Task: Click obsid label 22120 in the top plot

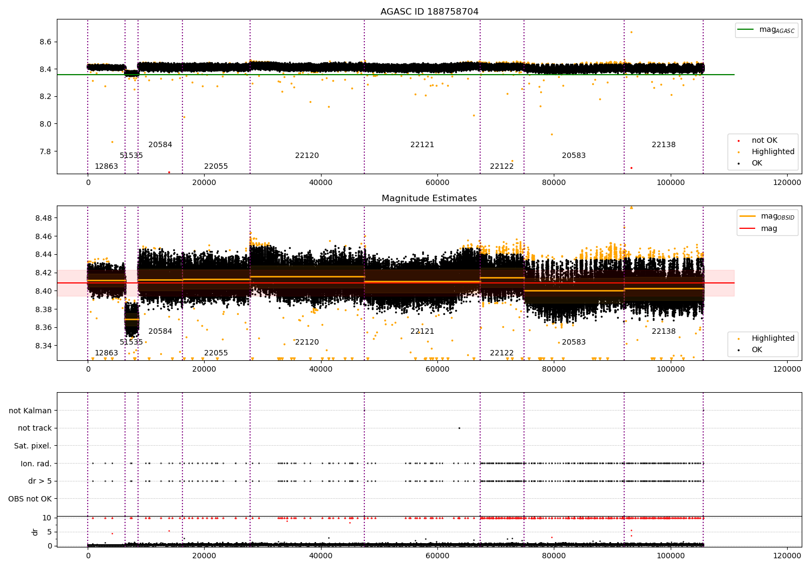Action: [x=307, y=156]
